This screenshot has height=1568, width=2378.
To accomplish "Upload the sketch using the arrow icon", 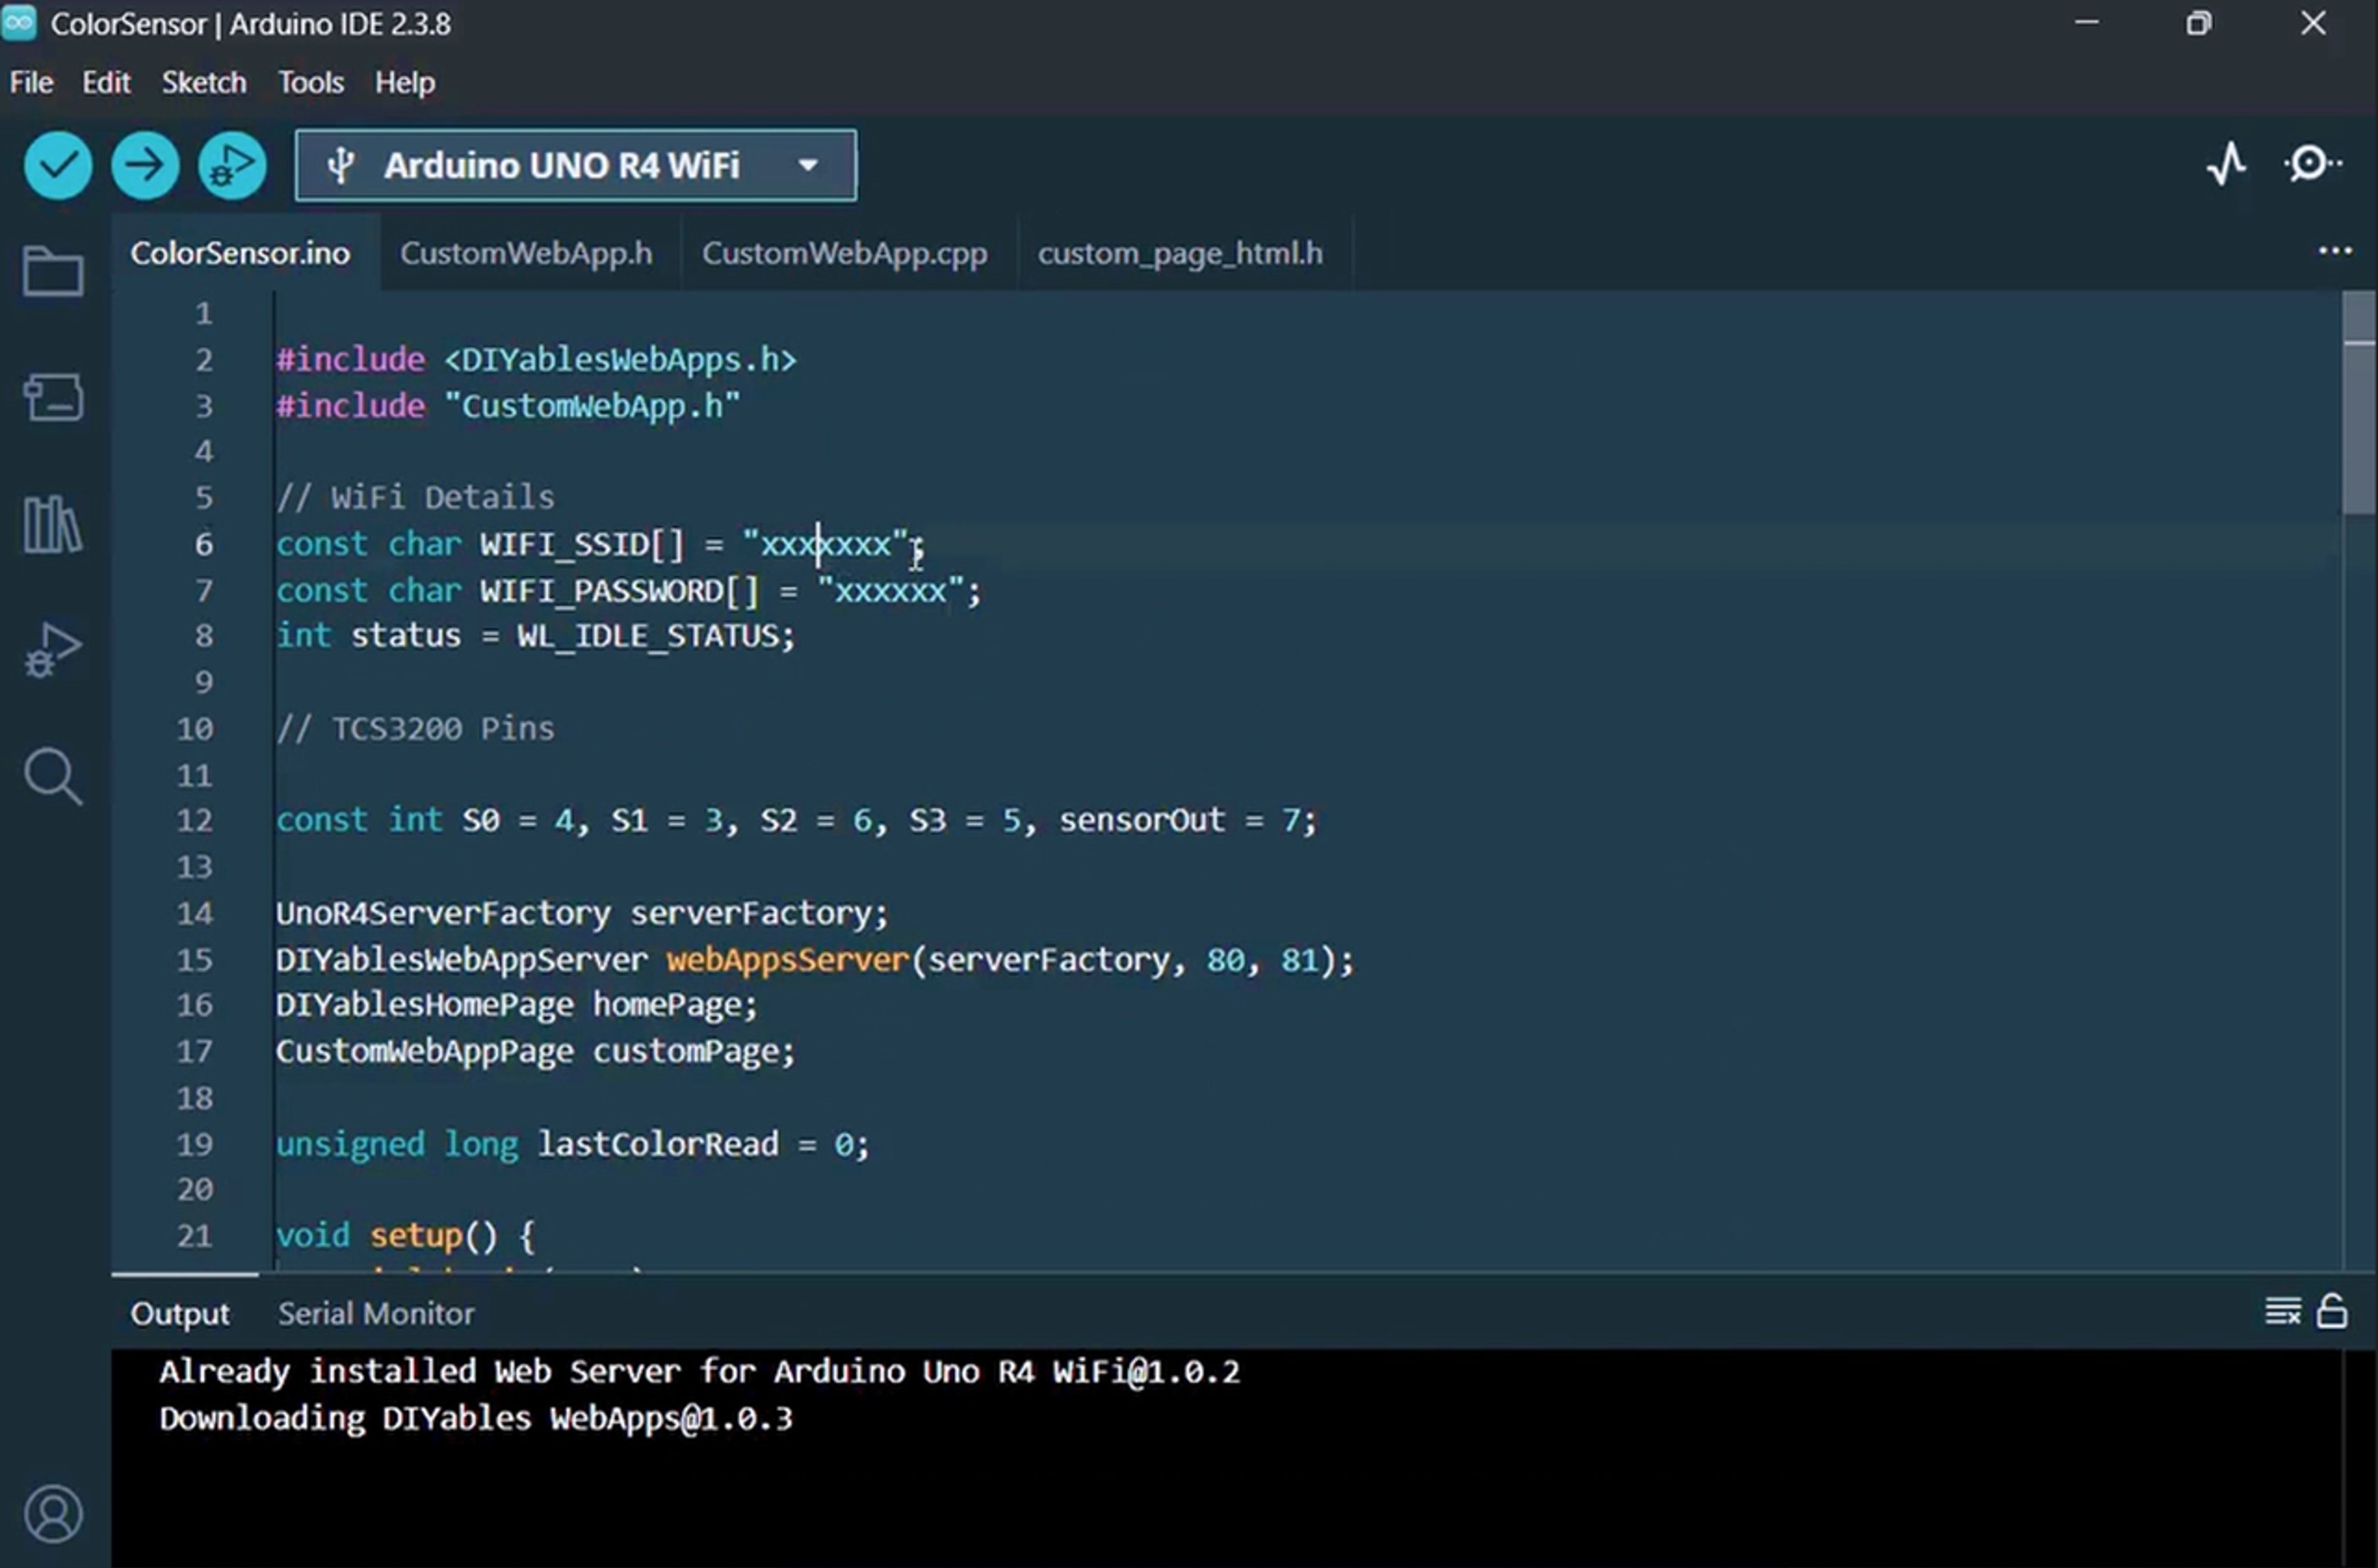I will pos(145,165).
